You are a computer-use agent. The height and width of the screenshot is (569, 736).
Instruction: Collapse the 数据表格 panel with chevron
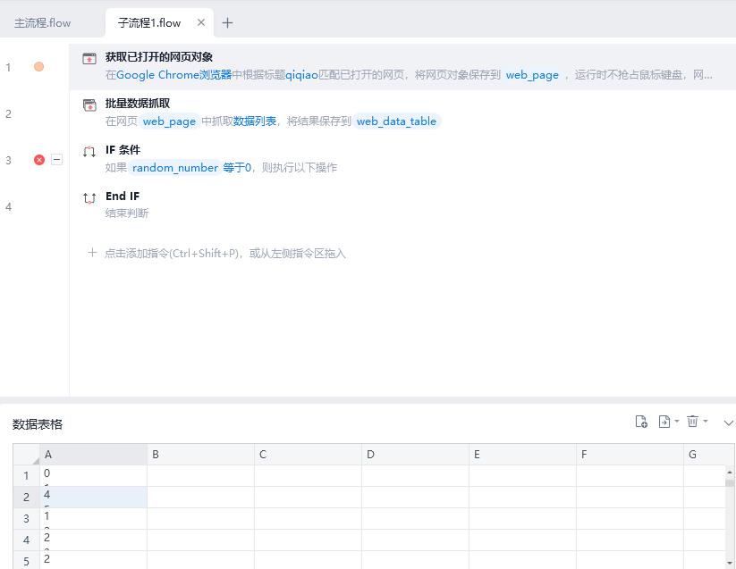(728, 423)
